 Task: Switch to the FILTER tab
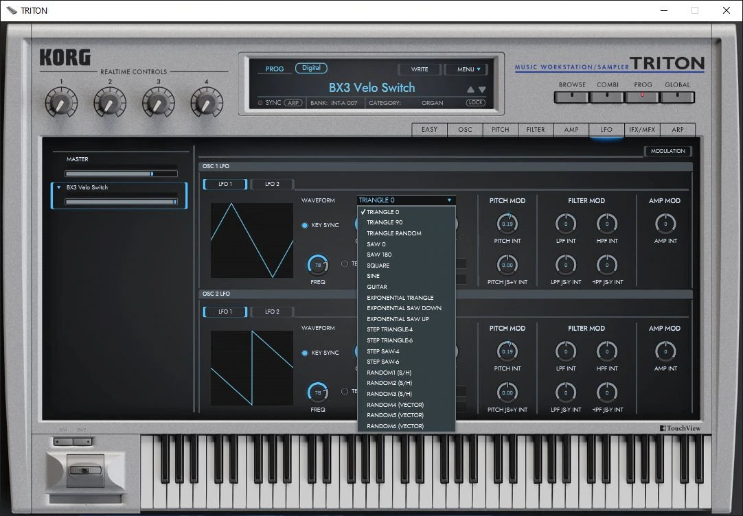click(536, 129)
